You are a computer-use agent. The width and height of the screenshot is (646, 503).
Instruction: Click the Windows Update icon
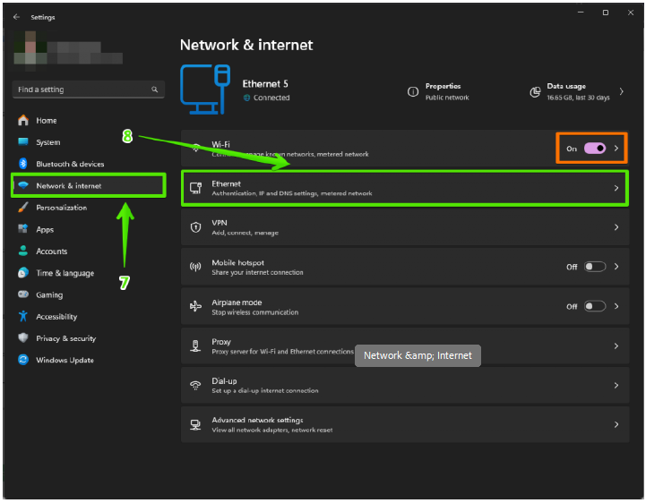click(23, 360)
